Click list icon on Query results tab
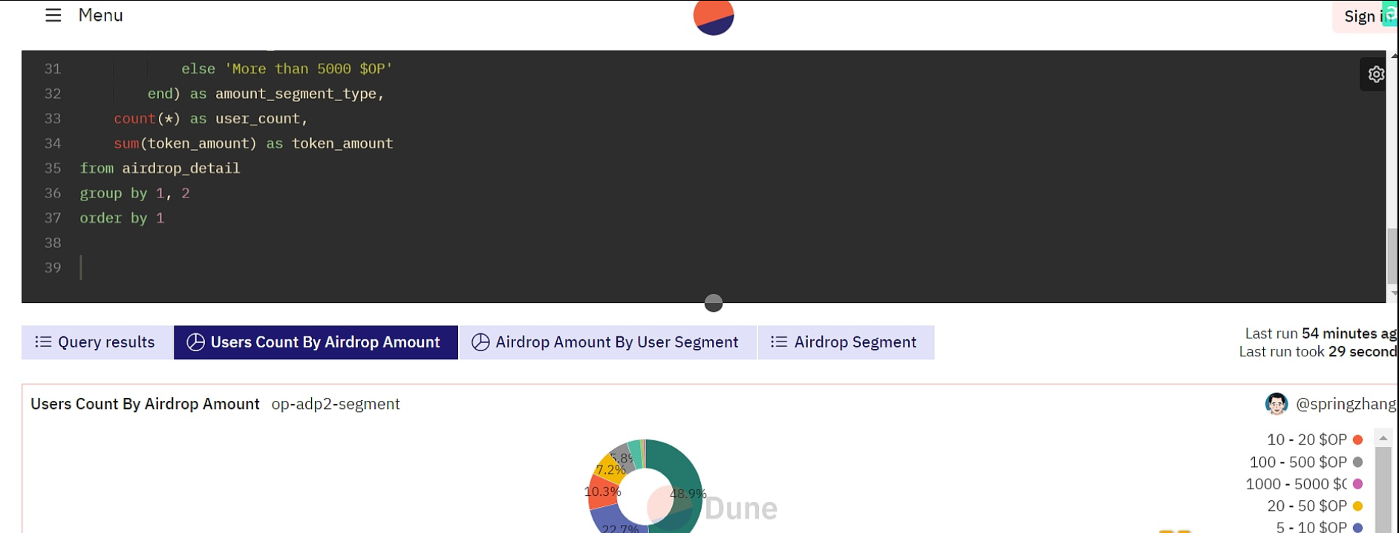 43,342
